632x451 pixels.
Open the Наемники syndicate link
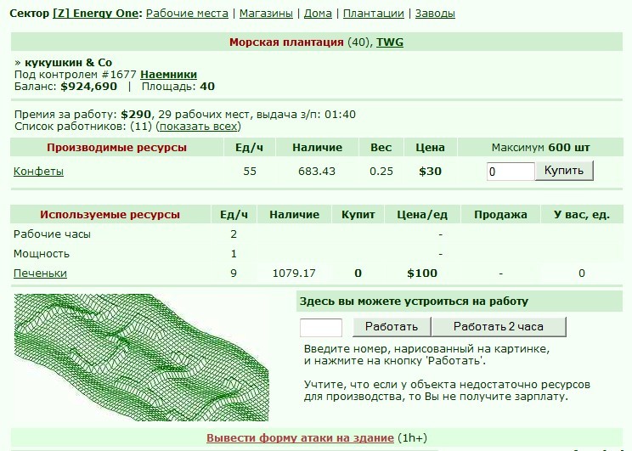168,75
